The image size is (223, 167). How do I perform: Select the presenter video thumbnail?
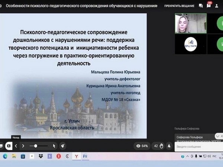tap(191, 23)
